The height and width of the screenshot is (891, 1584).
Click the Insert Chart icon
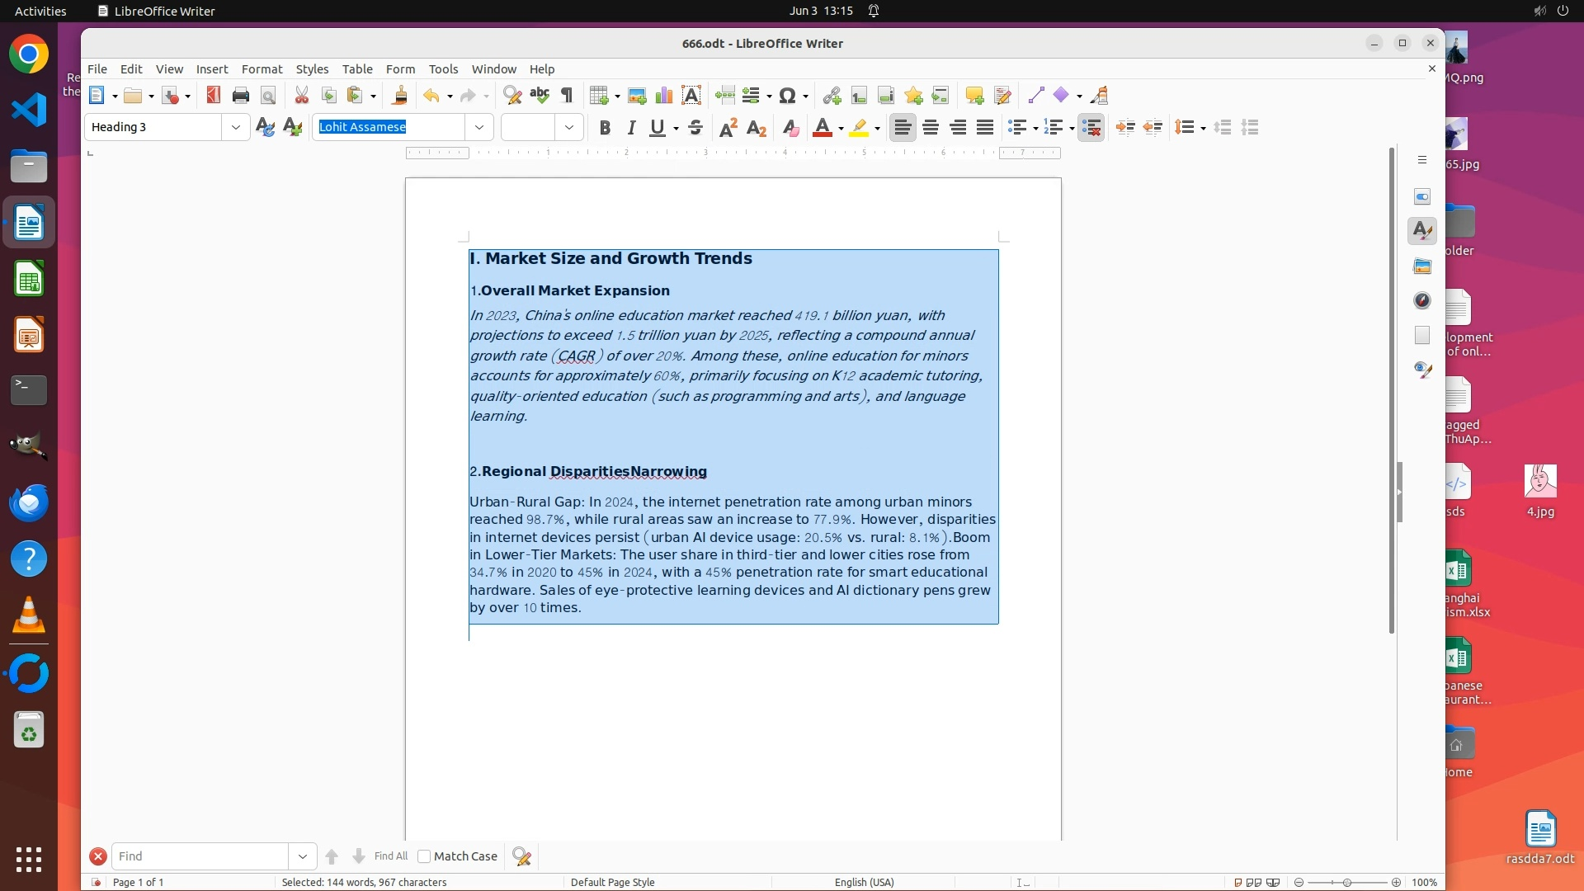click(x=663, y=96)
